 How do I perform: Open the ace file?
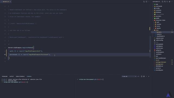click(157, 56)
